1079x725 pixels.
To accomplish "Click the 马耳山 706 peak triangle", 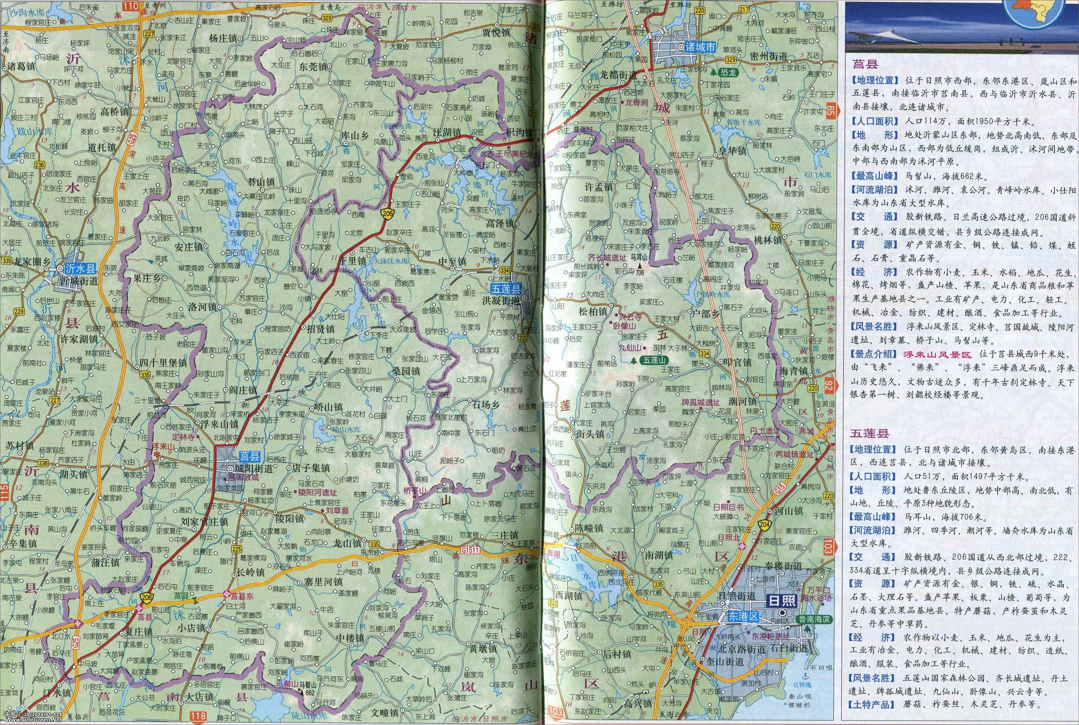I will 640,266.
